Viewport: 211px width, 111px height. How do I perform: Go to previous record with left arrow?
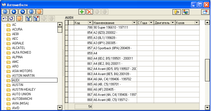click(x=14, y=12)
